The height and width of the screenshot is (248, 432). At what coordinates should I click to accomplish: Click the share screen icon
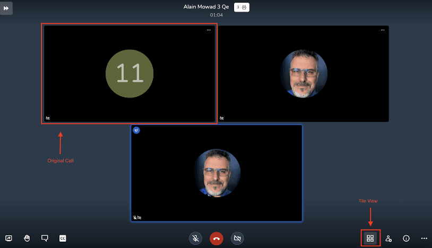pos(8,238)
